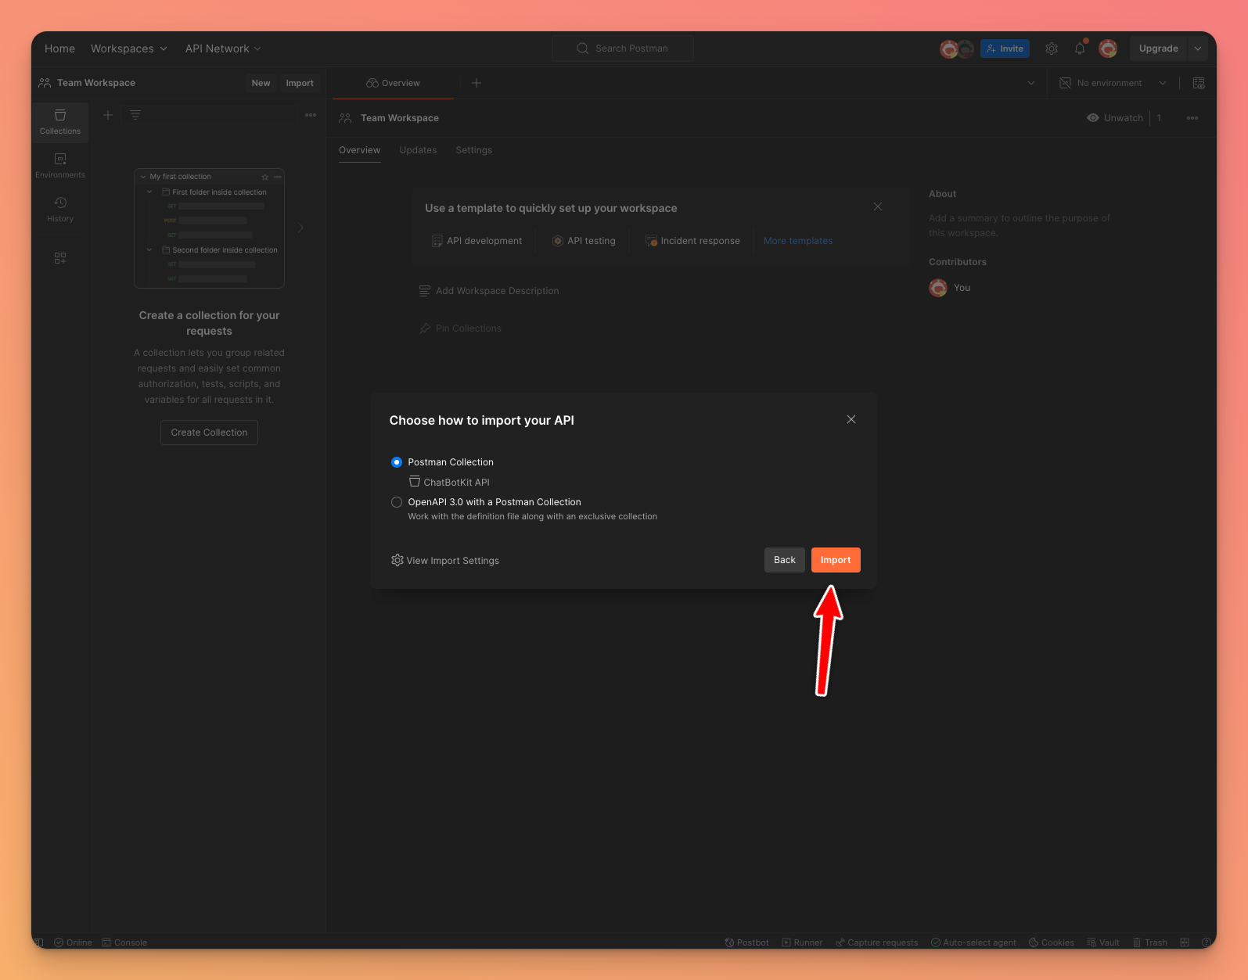Open the No environment selector
1248x980 pixels.
tap(1113, 83)
